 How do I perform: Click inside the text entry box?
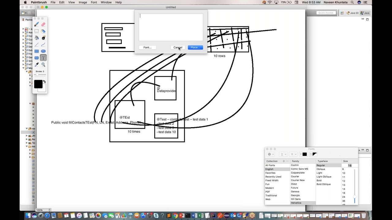click(171, 27)
